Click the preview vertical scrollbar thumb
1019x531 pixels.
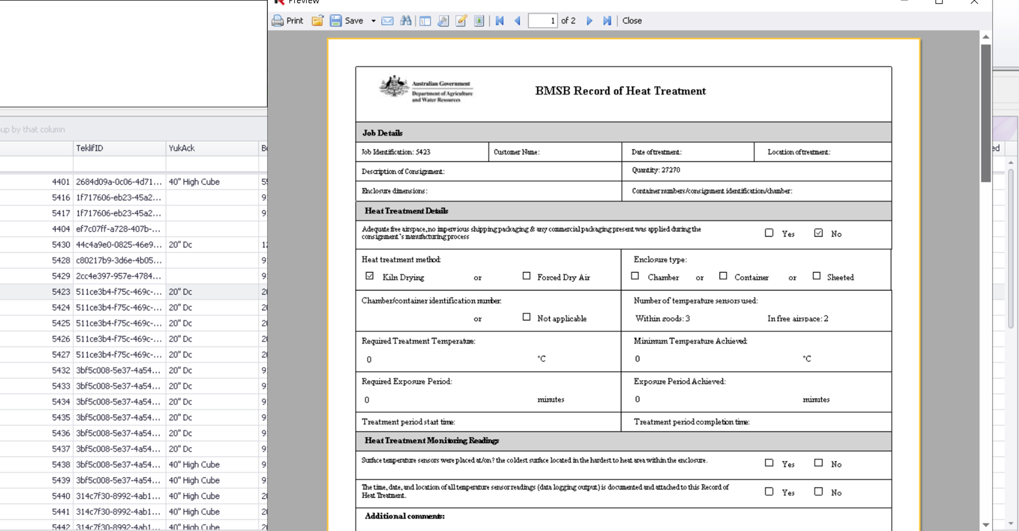986,113
